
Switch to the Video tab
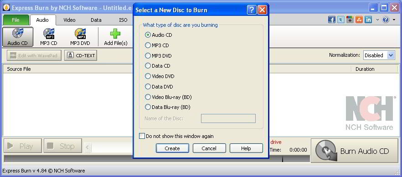[69, 20]
